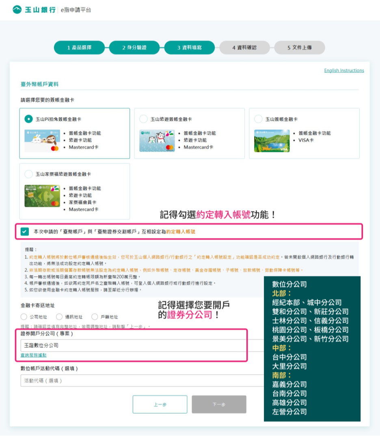Select 玉山悠遊簽帳金融卡 radio button
The height and width of the screenshot is (436, 380).
(x=143, y=119)
